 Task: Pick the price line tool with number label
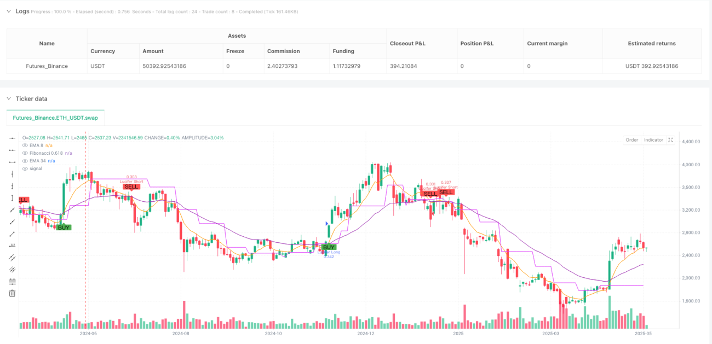12,245
